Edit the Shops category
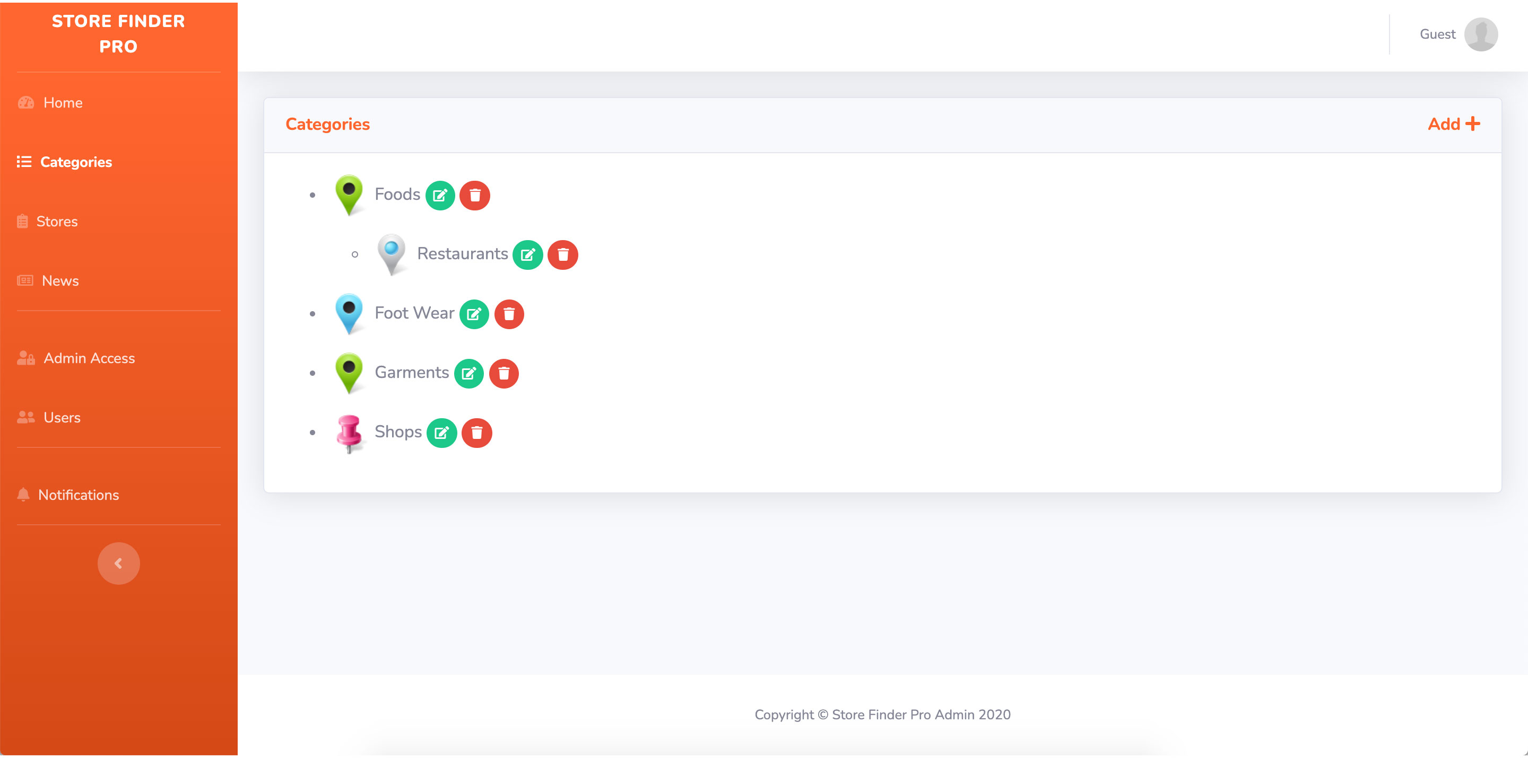 [441, 433]
